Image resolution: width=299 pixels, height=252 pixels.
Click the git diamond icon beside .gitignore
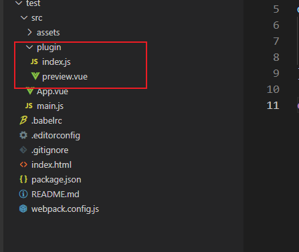pos(23,150)
